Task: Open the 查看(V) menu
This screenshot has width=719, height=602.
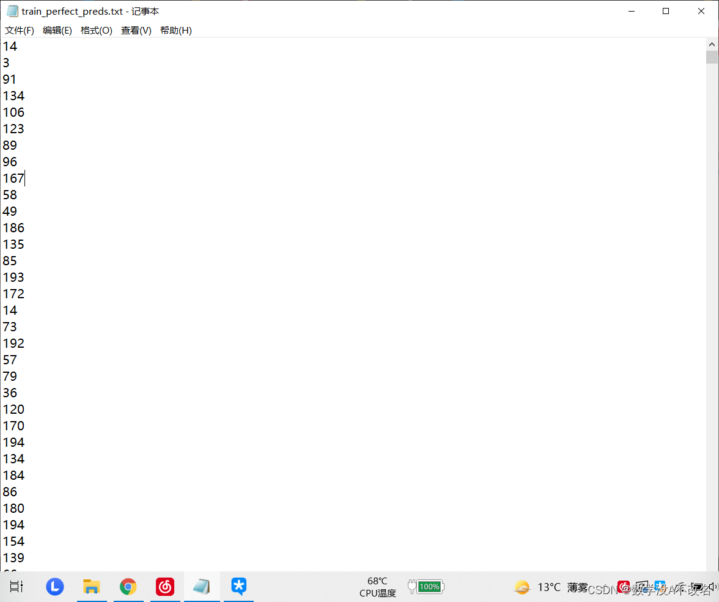Action: [x=136, y=31]
